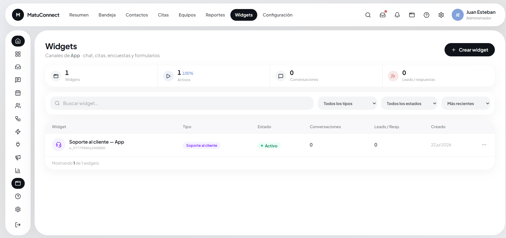Click the logout icon in the sidebar
The image size is (506, 238).
[18, 225]
